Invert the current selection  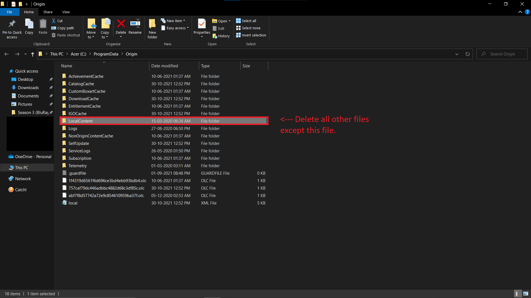(x=251, y=35)
